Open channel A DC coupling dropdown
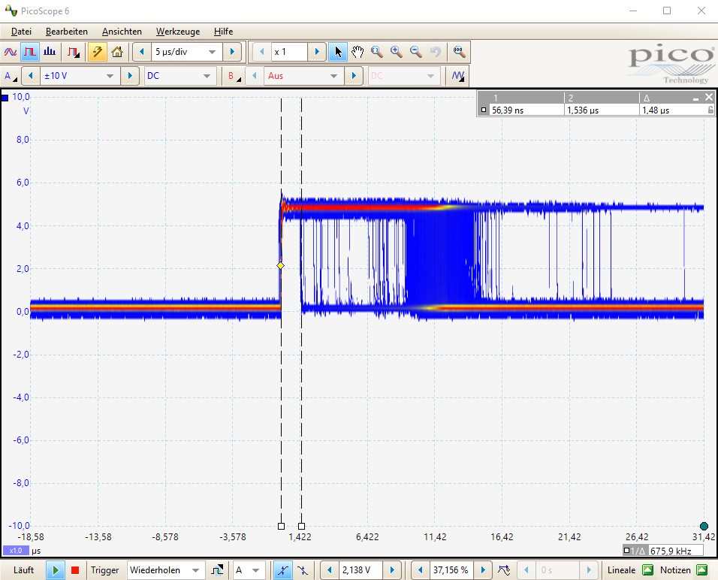 179,76
